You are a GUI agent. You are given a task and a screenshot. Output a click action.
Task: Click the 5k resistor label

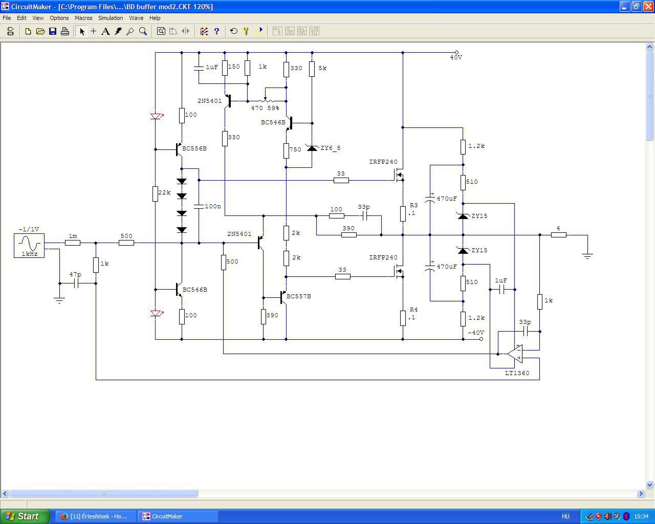point(322,68)
